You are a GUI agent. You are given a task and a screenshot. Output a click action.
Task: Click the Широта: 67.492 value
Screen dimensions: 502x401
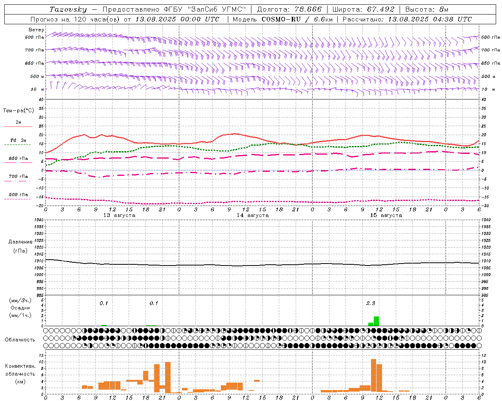(364, 9)
